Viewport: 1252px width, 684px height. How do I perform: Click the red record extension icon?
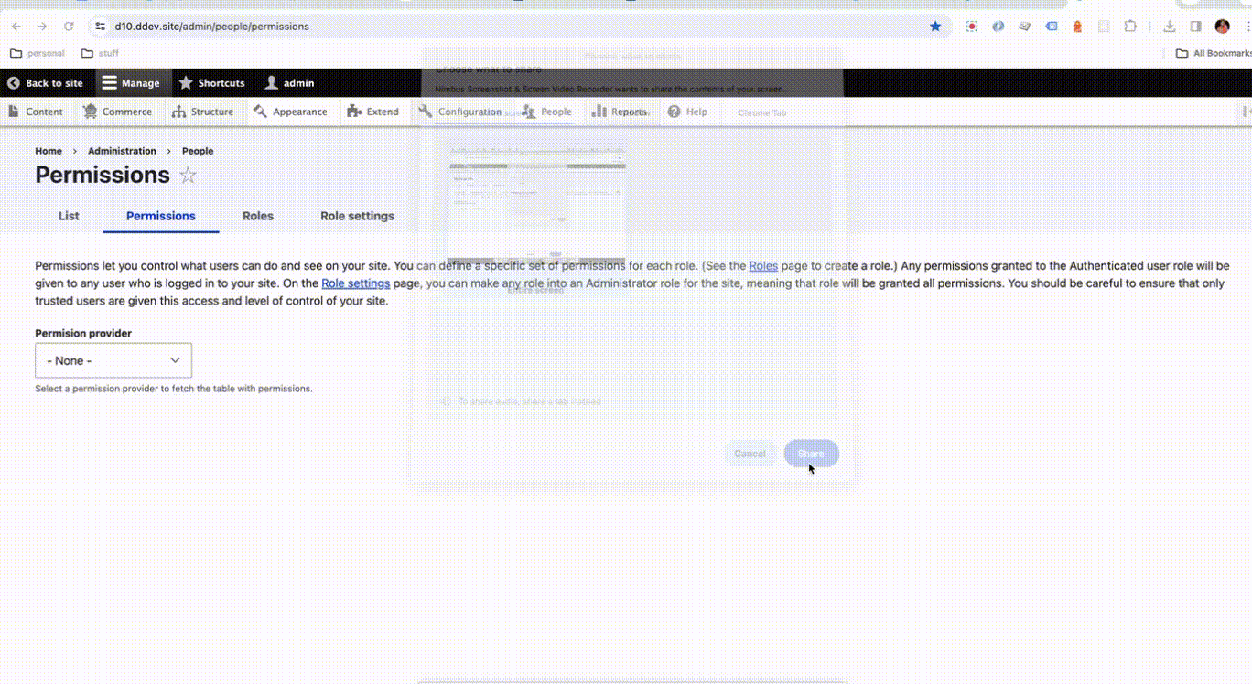[x=972, y=27]
